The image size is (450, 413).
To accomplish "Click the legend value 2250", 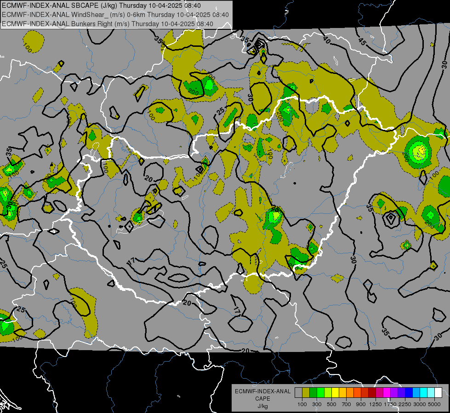I will pos(405,404).
